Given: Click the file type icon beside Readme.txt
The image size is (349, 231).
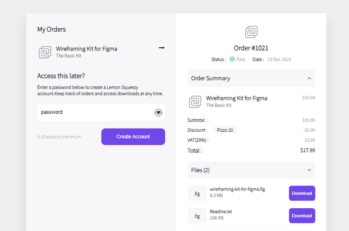Looking at the screenshot, I should click(197, 216).
